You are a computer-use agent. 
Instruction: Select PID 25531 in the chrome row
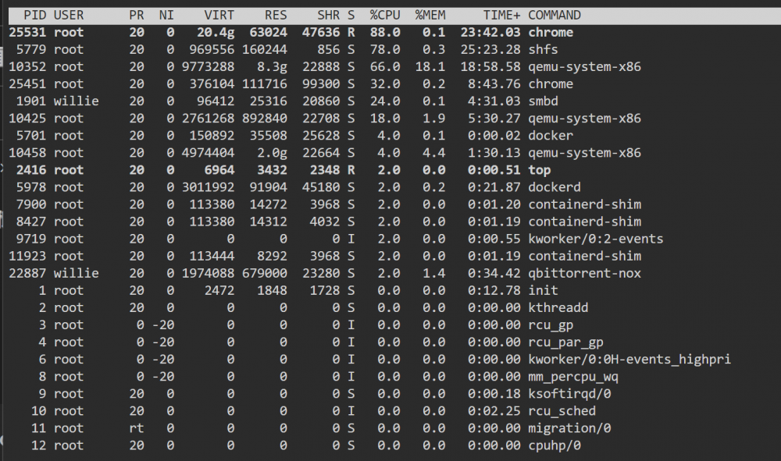27,32
